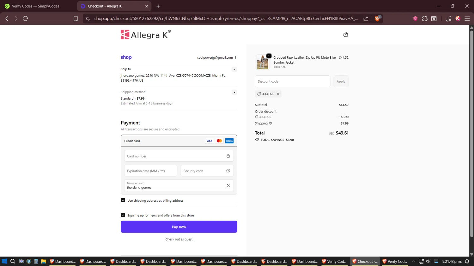Screen dimensions: 474x266
Task: Open the account options menu beside the email
Action: point(236,57)
